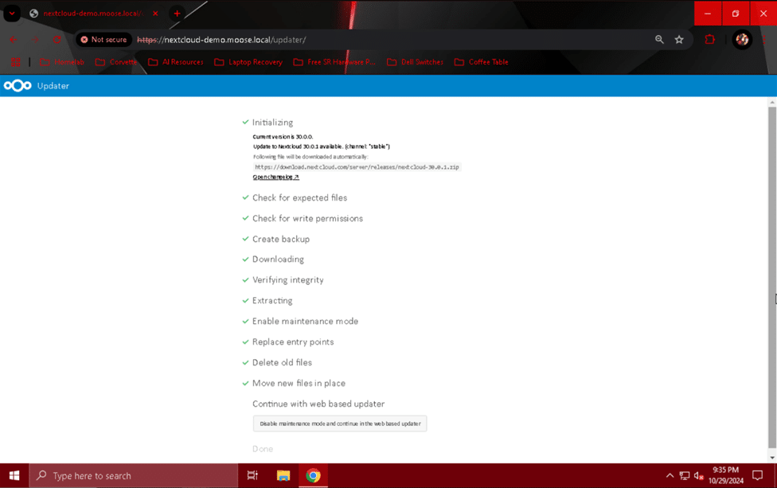Open the tab search dropdown arrow

tap(12, 14)
